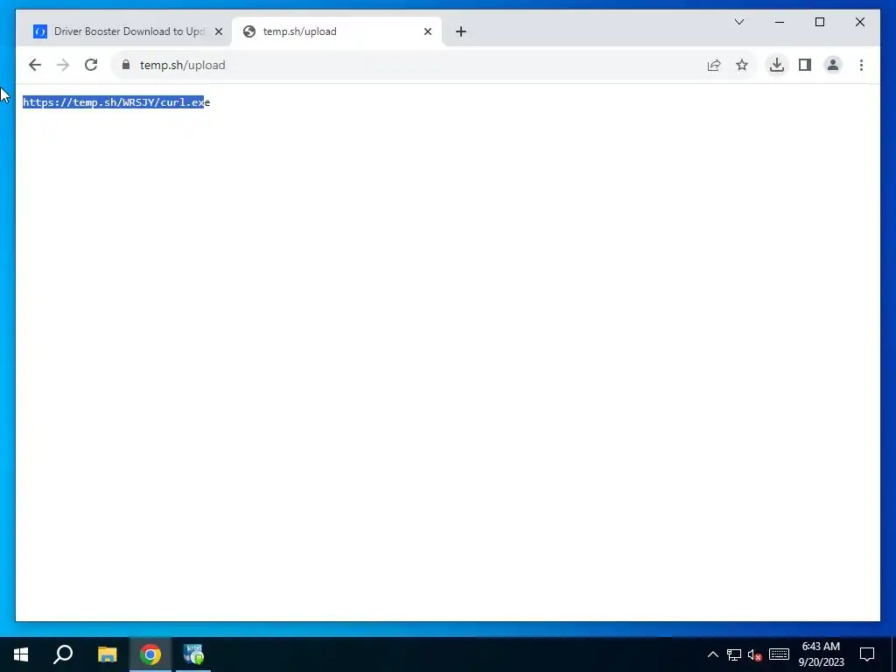
Task: Click the muted volume tray icon
Action: (x=755, y=654)
